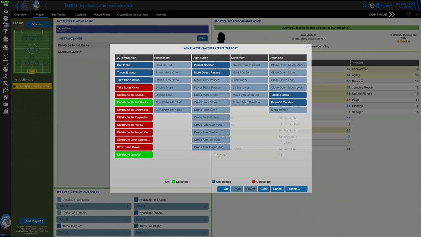Switch to the Overview tab

click(20, 14)
